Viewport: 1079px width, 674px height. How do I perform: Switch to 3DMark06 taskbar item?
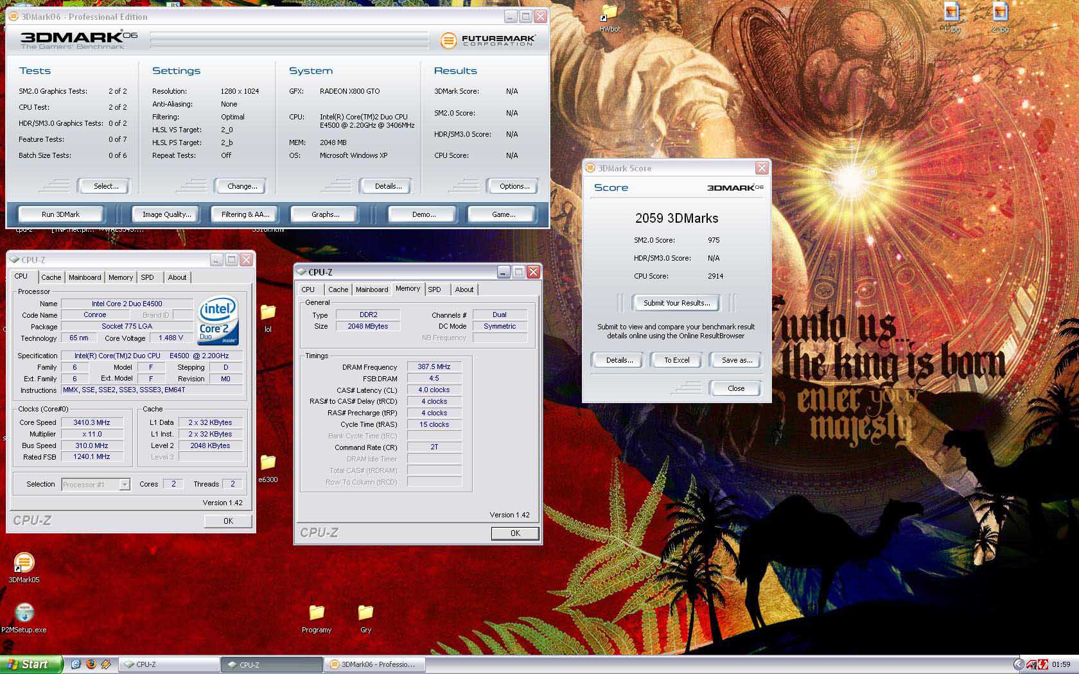point(375,664)
